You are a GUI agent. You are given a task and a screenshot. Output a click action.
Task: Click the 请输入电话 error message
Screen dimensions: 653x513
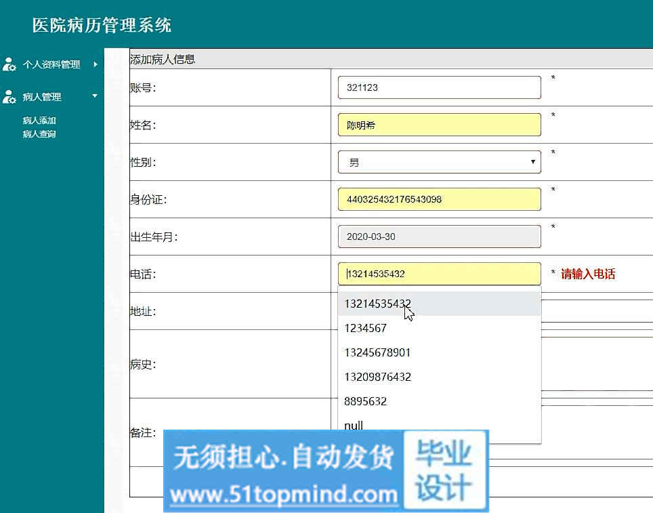(x=588, y=274)
